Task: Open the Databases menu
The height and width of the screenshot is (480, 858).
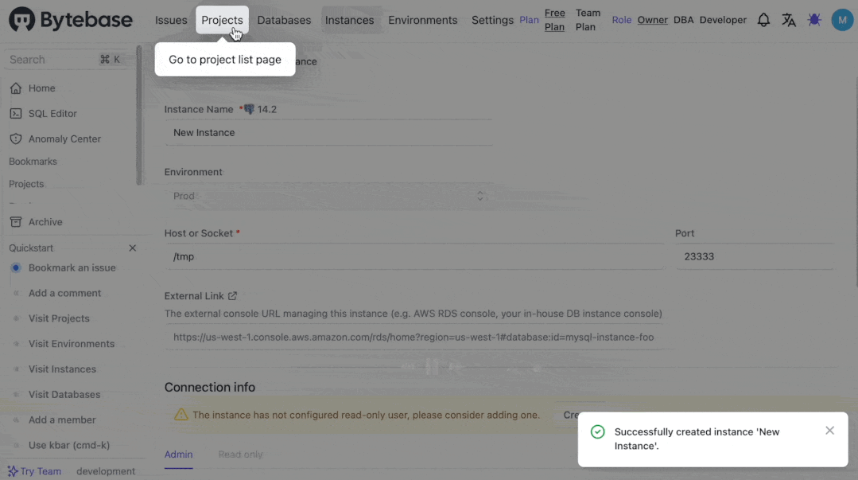Action: 284,20
